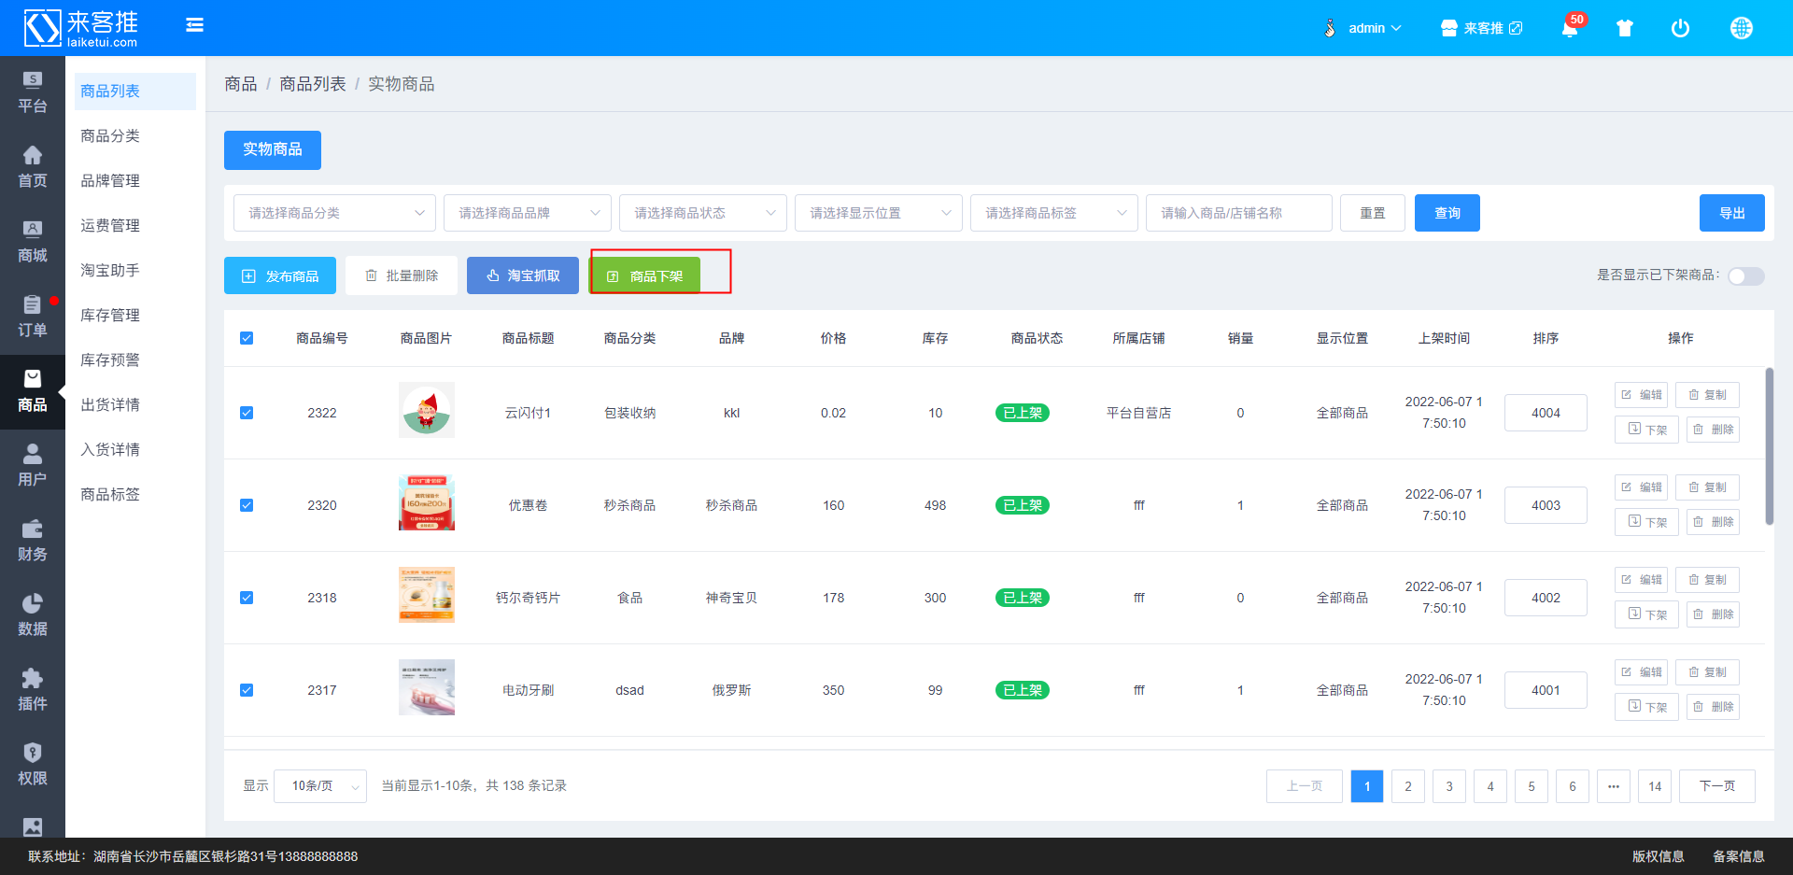The width and height of the screenshot is (1793, 875).
Task: Select 品牌管理 in the submenu
Action: tap(134, 181)
